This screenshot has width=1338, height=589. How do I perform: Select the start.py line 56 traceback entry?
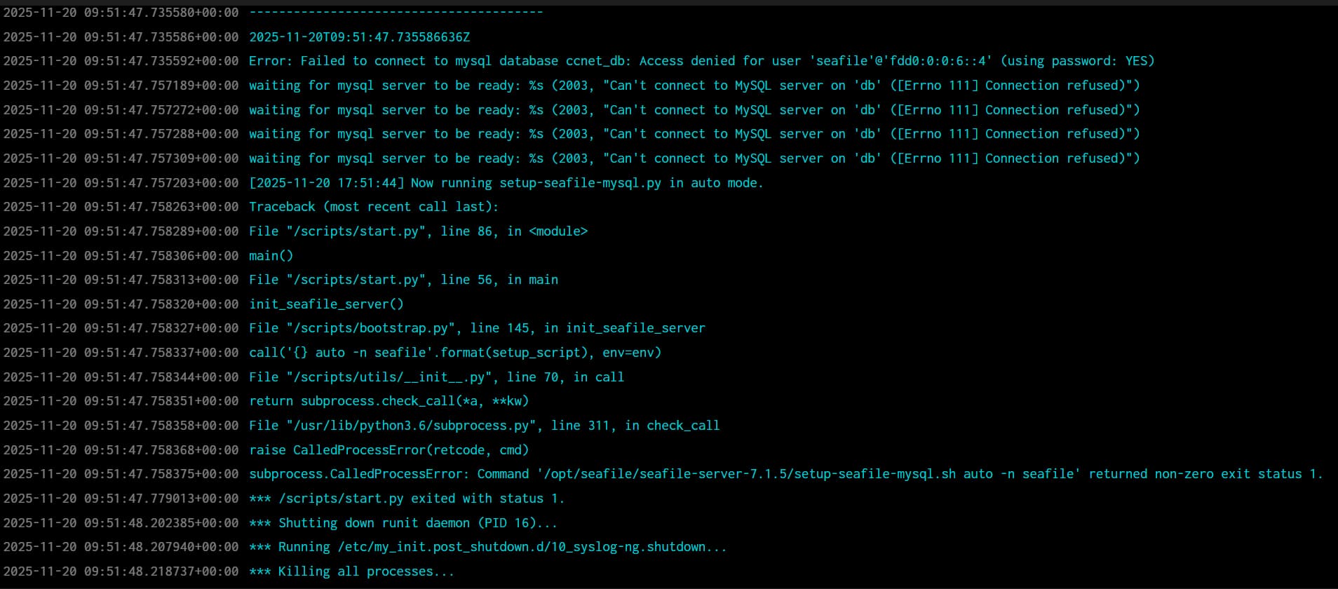click(x=403, y=280)
